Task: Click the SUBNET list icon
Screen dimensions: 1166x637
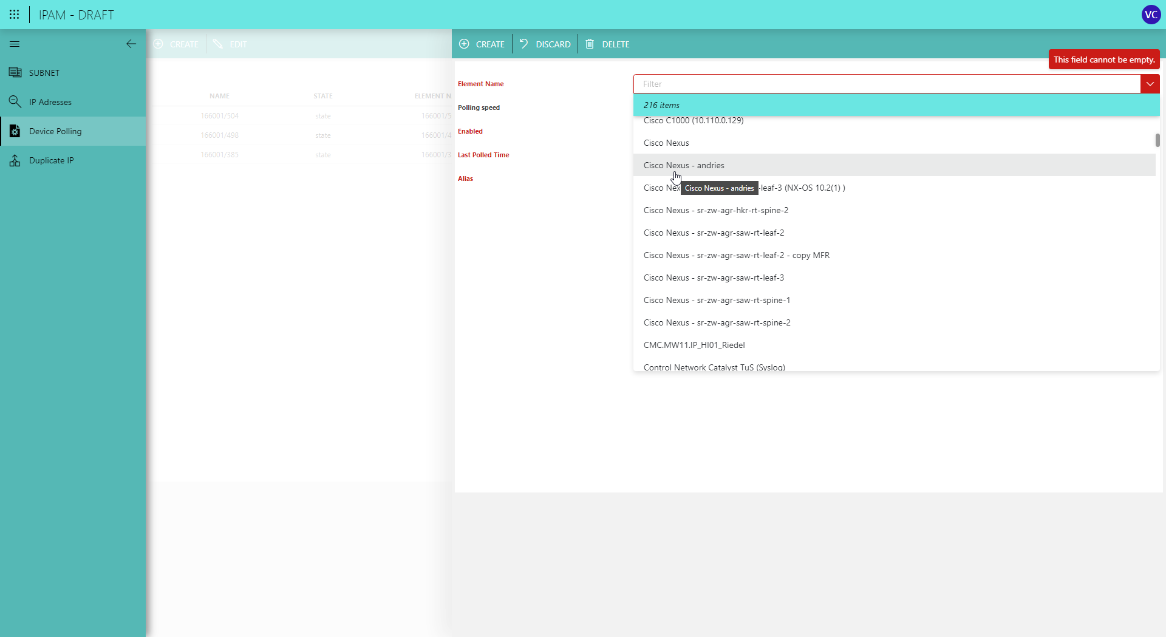Action: click(15, 72)
